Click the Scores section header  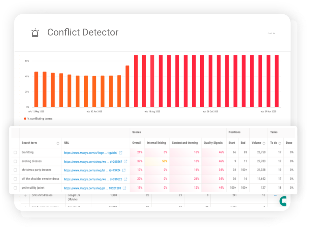tap(137, 132)
